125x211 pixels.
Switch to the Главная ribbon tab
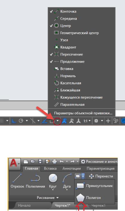click(x=31, y=169)
